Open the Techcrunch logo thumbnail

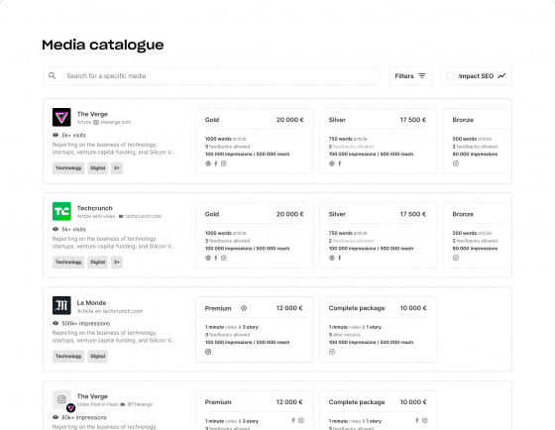click(x=61, y=211)
